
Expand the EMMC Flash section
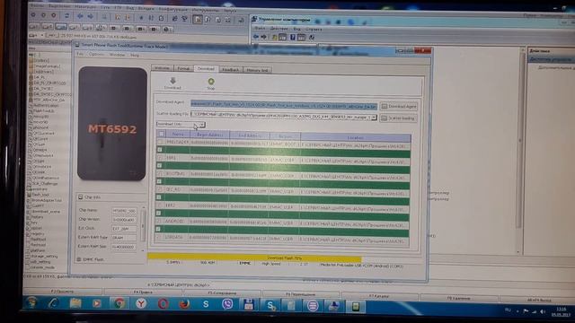click(79, 259)
